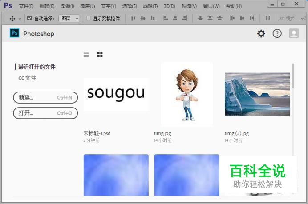Select the Move tool icon
Screen dimensions: 308x204
(12, 19)
